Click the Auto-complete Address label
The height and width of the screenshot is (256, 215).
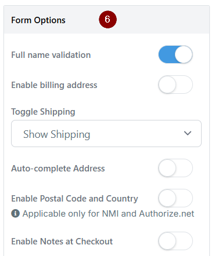[x=58, y=169]
